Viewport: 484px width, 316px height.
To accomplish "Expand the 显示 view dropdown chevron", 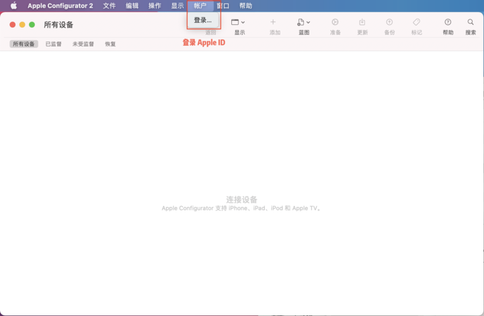I will (243, 22).
